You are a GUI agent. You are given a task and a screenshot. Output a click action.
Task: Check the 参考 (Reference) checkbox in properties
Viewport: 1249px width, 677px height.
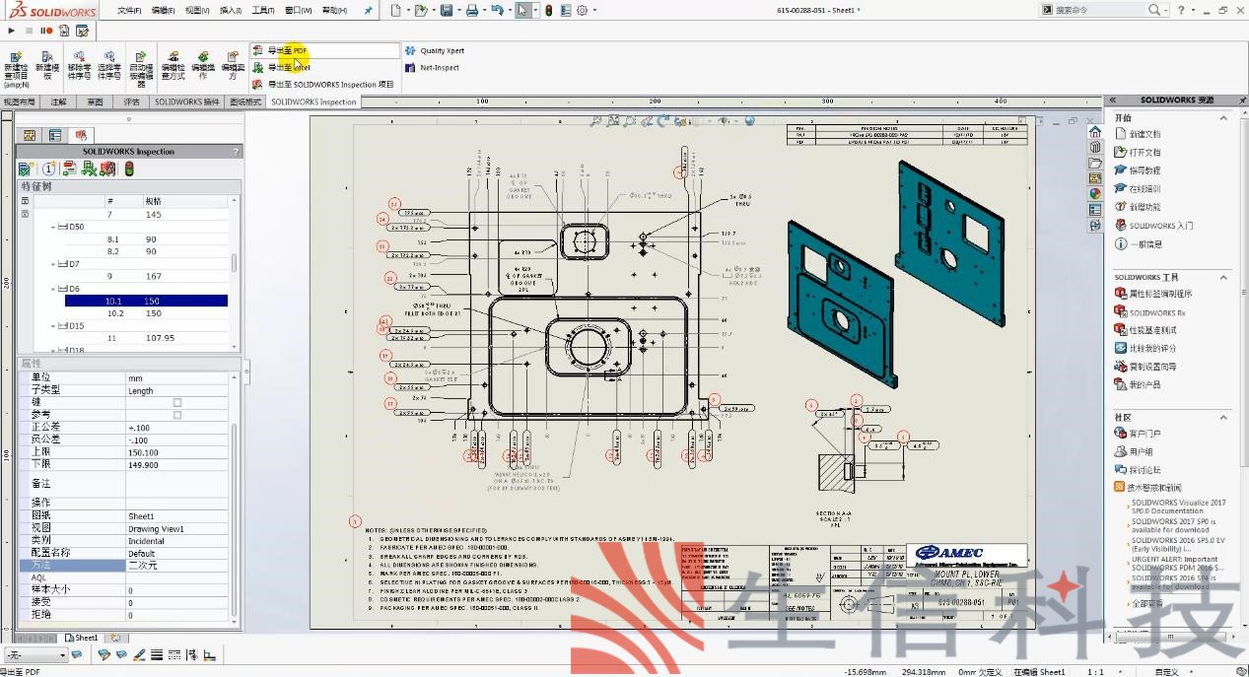point(177,415)
